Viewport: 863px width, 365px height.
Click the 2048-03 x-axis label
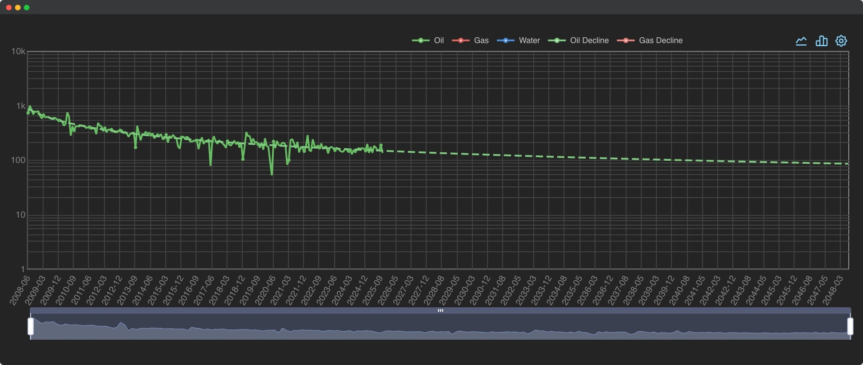pyautogui.click(x=832, y=290)
